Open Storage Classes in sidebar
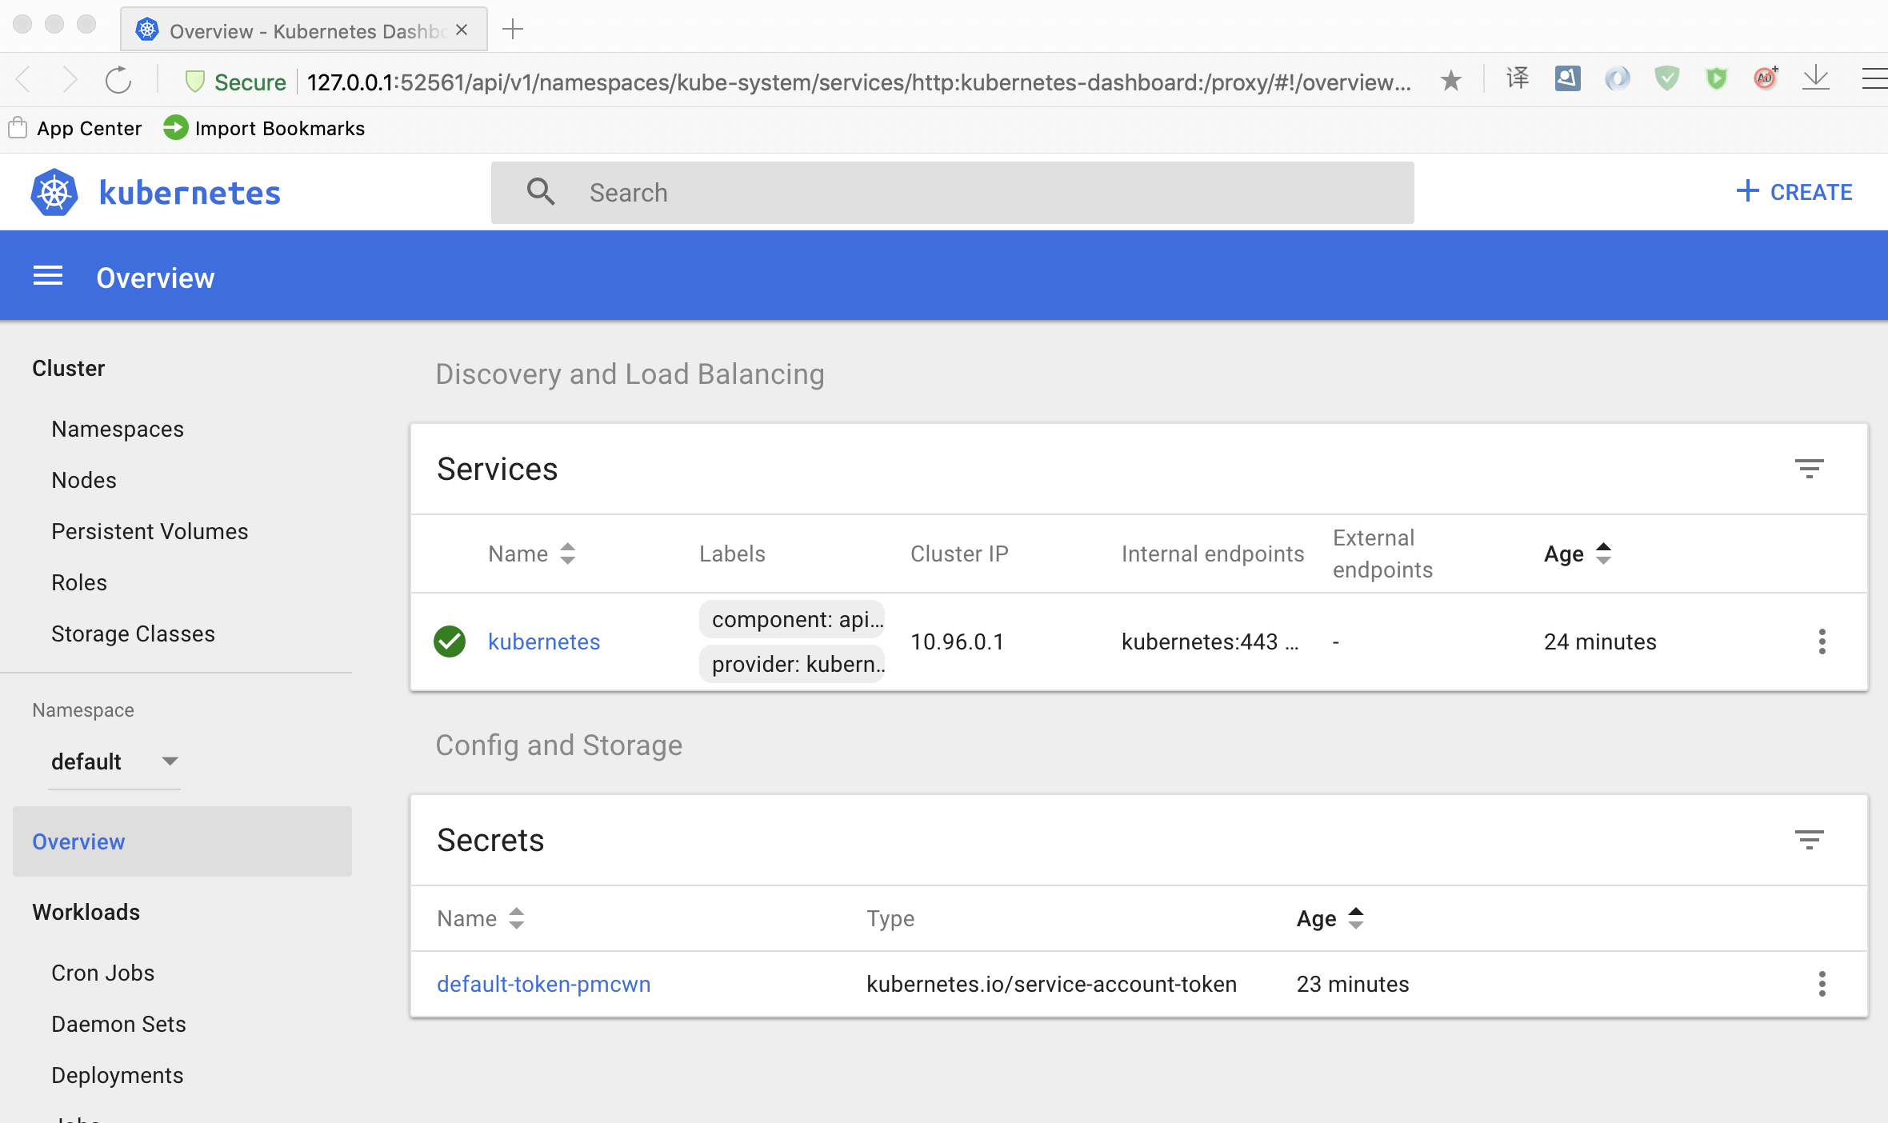The height and width of the screenshot is (1123, 1888). pos(133,633)
